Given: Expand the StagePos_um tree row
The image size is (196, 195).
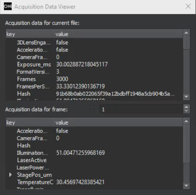Looking at the screenshot, I should point(11,175).
